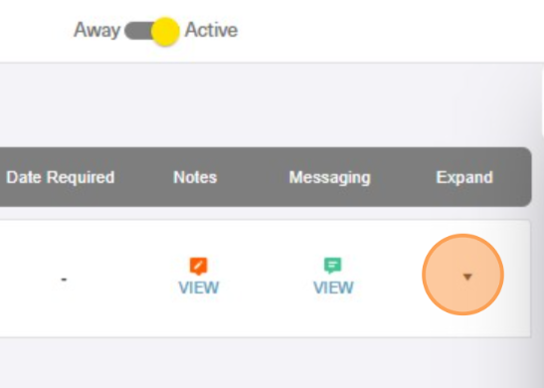The height and width of the screenshot is (388, 544).
Task: Open the orange Notes pencil icon
Action: 199,267
